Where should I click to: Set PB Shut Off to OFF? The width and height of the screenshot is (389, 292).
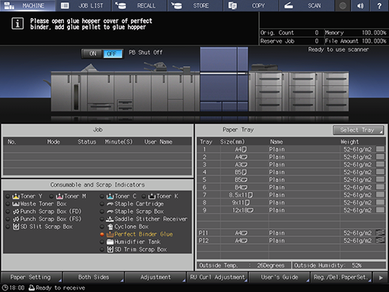[x=112, y=53]
